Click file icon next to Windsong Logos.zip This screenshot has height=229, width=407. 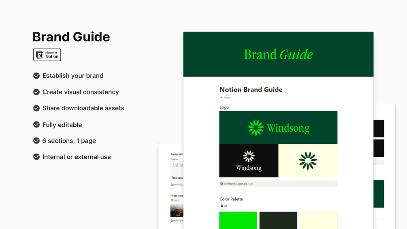point(222,184)
